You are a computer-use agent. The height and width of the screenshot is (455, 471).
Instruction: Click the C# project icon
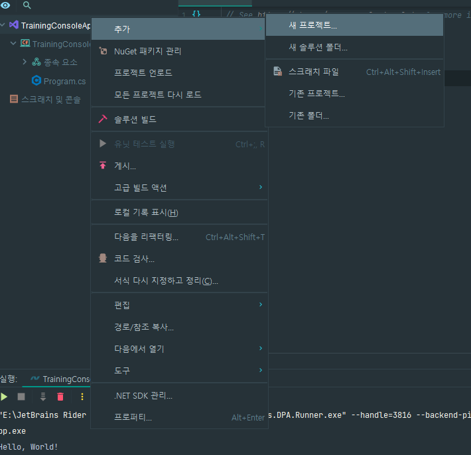pos(25,44)
